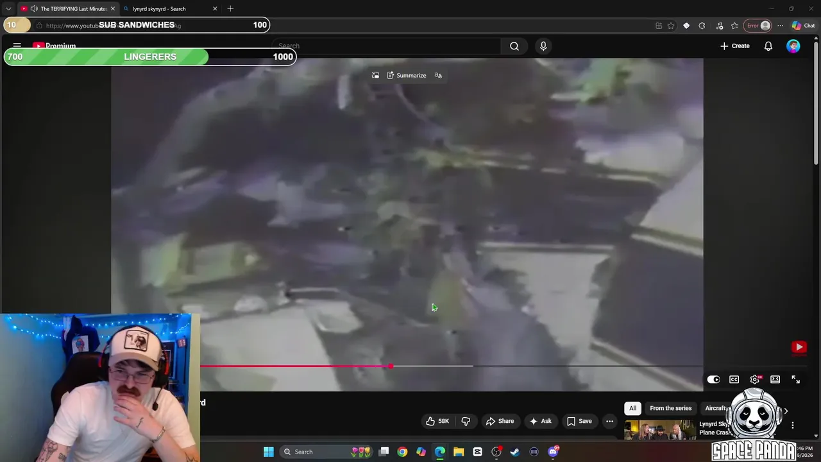Screen dimensions: 821x462
Task: Click the Error profile button
Action: coord(758,26)
